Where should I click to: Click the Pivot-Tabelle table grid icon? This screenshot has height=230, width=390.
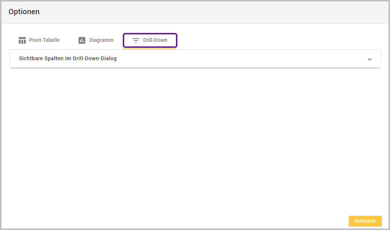pos(22,40)
